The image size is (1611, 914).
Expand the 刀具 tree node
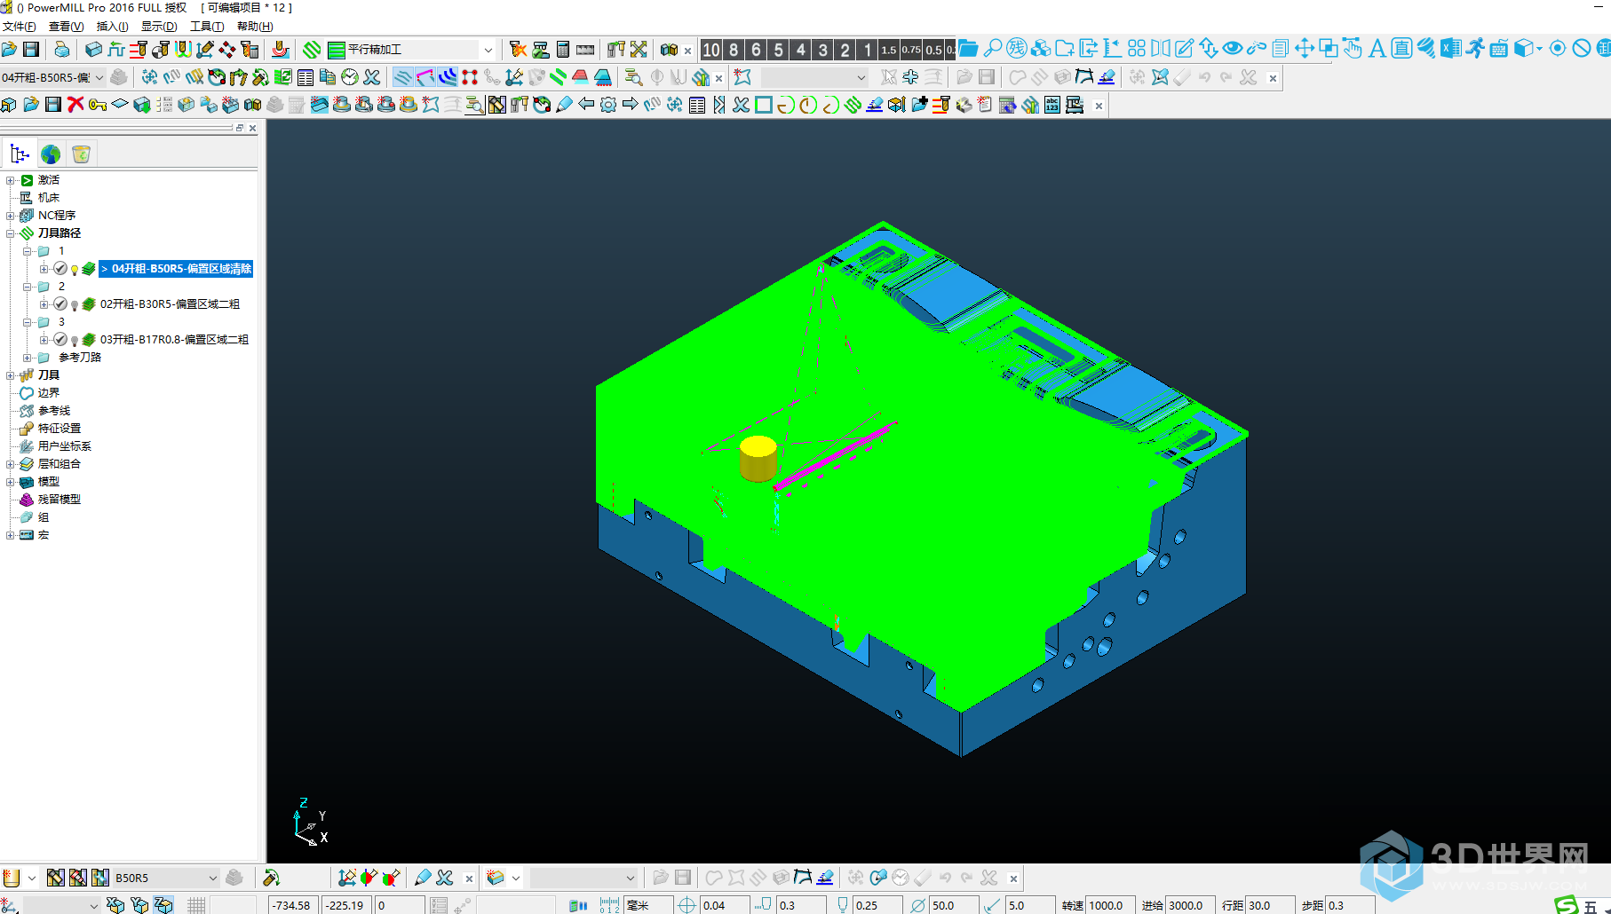tap(10, 375)
